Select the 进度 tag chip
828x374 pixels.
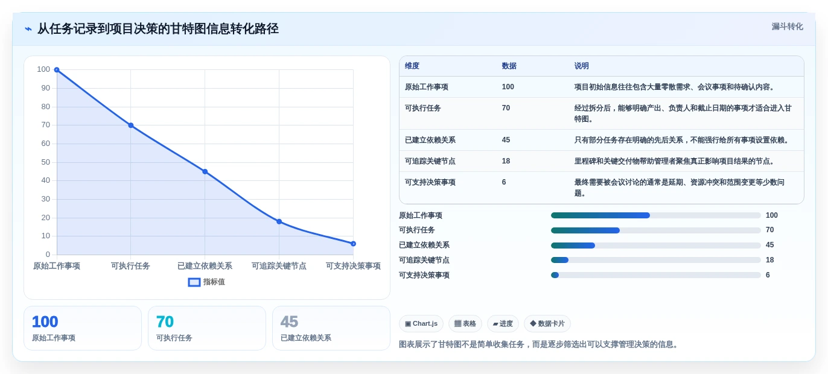503,324
